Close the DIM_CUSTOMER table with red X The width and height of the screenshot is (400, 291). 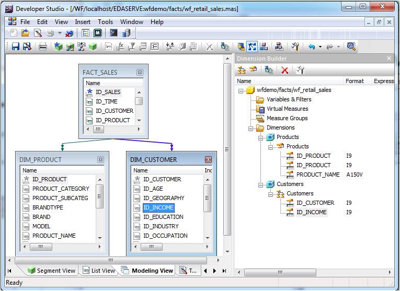(x=209, y=159)
